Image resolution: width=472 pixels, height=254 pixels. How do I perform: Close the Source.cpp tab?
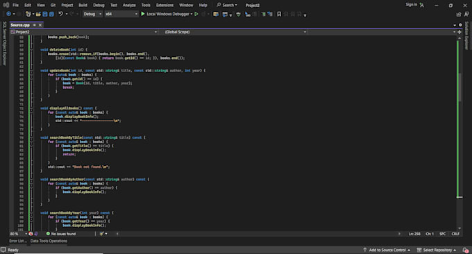point(40,25)
